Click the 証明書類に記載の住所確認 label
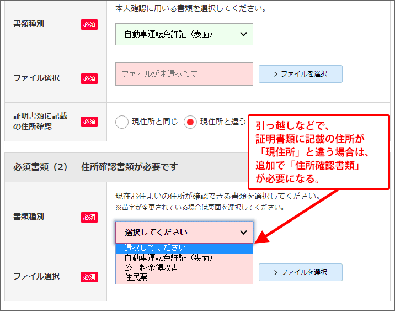395x311 pixels. [x=40, y=122]
